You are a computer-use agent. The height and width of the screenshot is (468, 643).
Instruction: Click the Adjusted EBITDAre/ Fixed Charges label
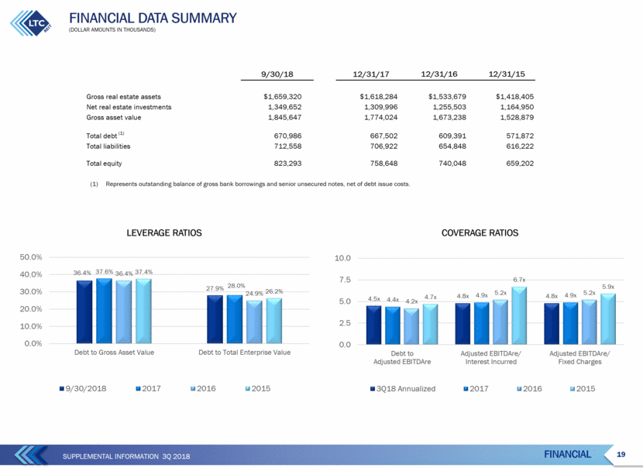579,358
